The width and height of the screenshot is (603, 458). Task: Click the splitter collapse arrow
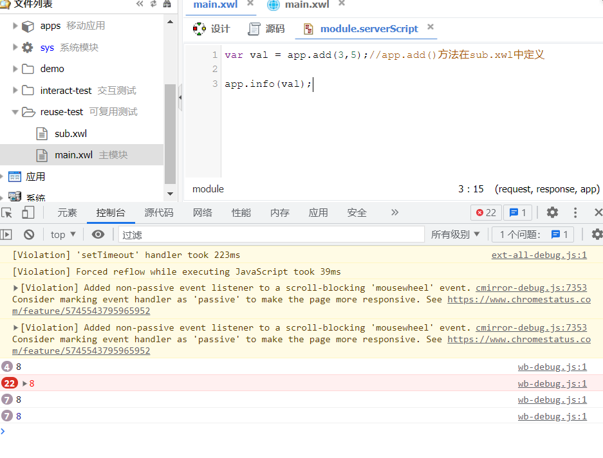click(180, 98)
